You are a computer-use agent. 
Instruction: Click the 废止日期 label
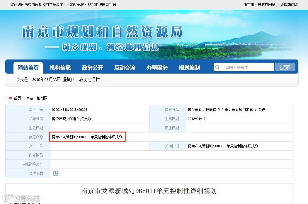[173, 128]
